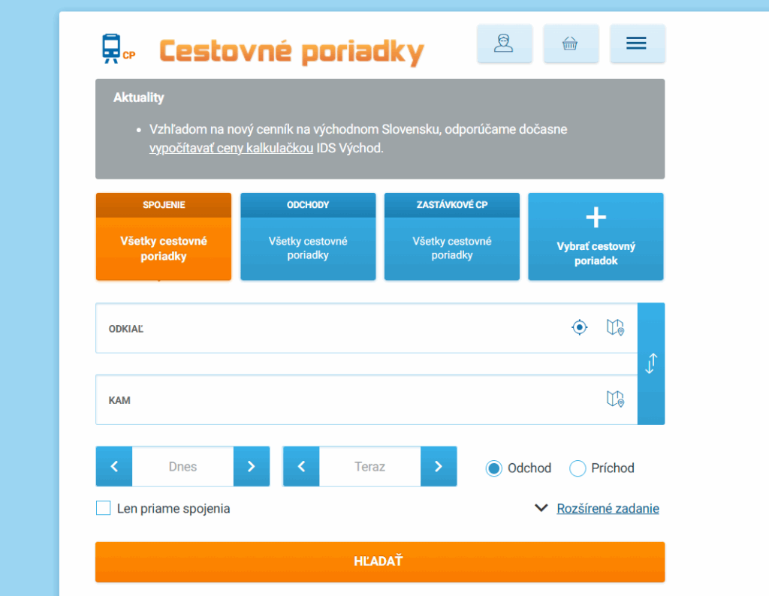Image resolution: width=769 pixels, height=596 pixels.
Task: Click the Teraz time field
Action: [369, 466]
